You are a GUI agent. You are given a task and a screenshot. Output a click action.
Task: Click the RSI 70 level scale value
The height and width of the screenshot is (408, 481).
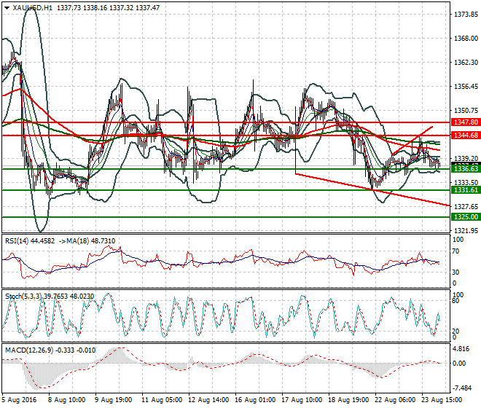click(x=458, y=252)
